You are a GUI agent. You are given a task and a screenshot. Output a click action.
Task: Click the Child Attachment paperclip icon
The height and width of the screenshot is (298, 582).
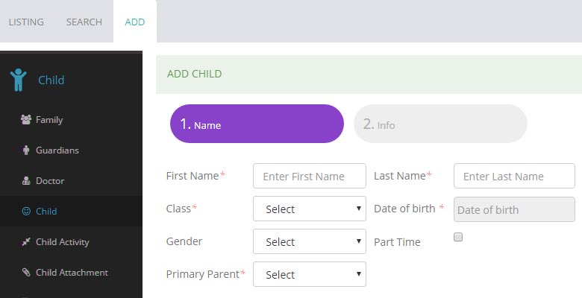point(26,273)
